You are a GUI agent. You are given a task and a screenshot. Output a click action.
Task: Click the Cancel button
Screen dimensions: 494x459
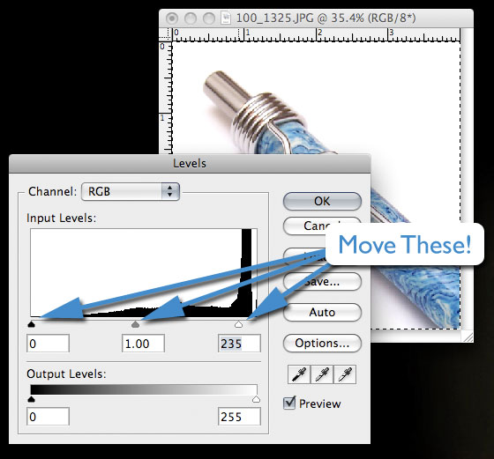point(322,226)
